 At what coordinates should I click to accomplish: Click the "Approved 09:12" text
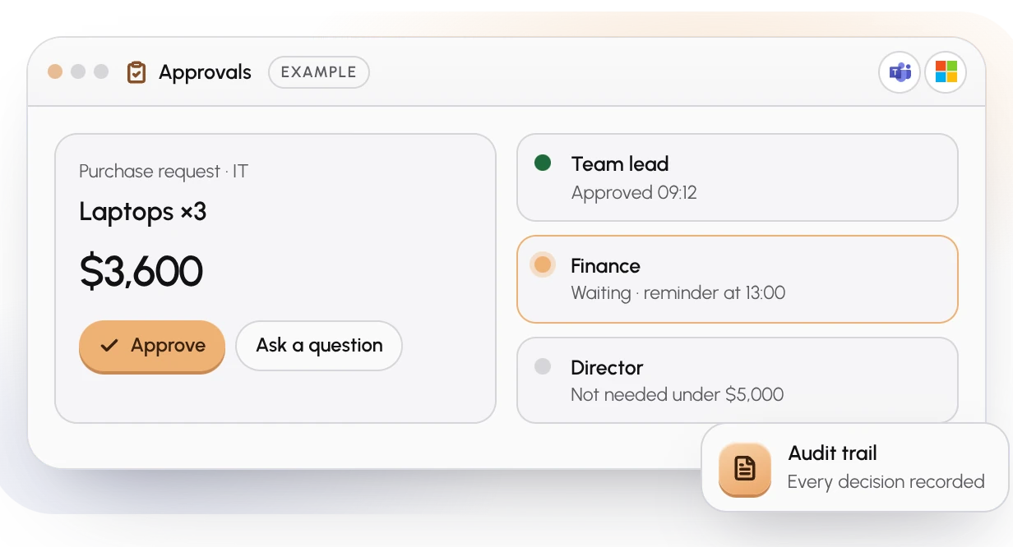pos(634,193)
